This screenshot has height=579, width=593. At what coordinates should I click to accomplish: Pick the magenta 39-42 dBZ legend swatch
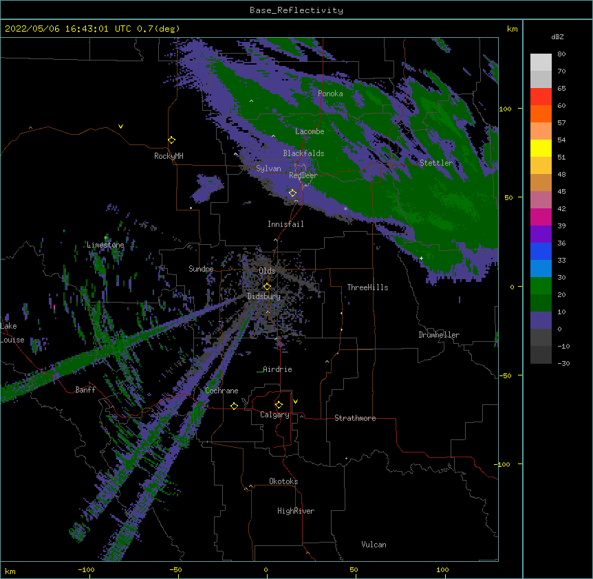pyautogui.click(x=541, y=217)
